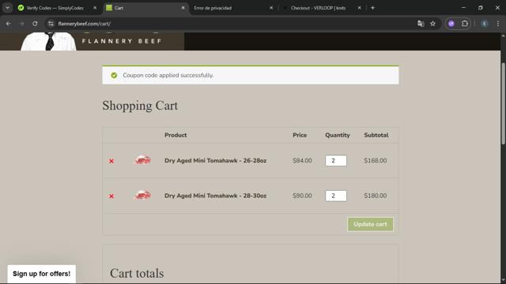Click the Update cart button
Viewport: 506px width, 284px height.
[370, 224]
